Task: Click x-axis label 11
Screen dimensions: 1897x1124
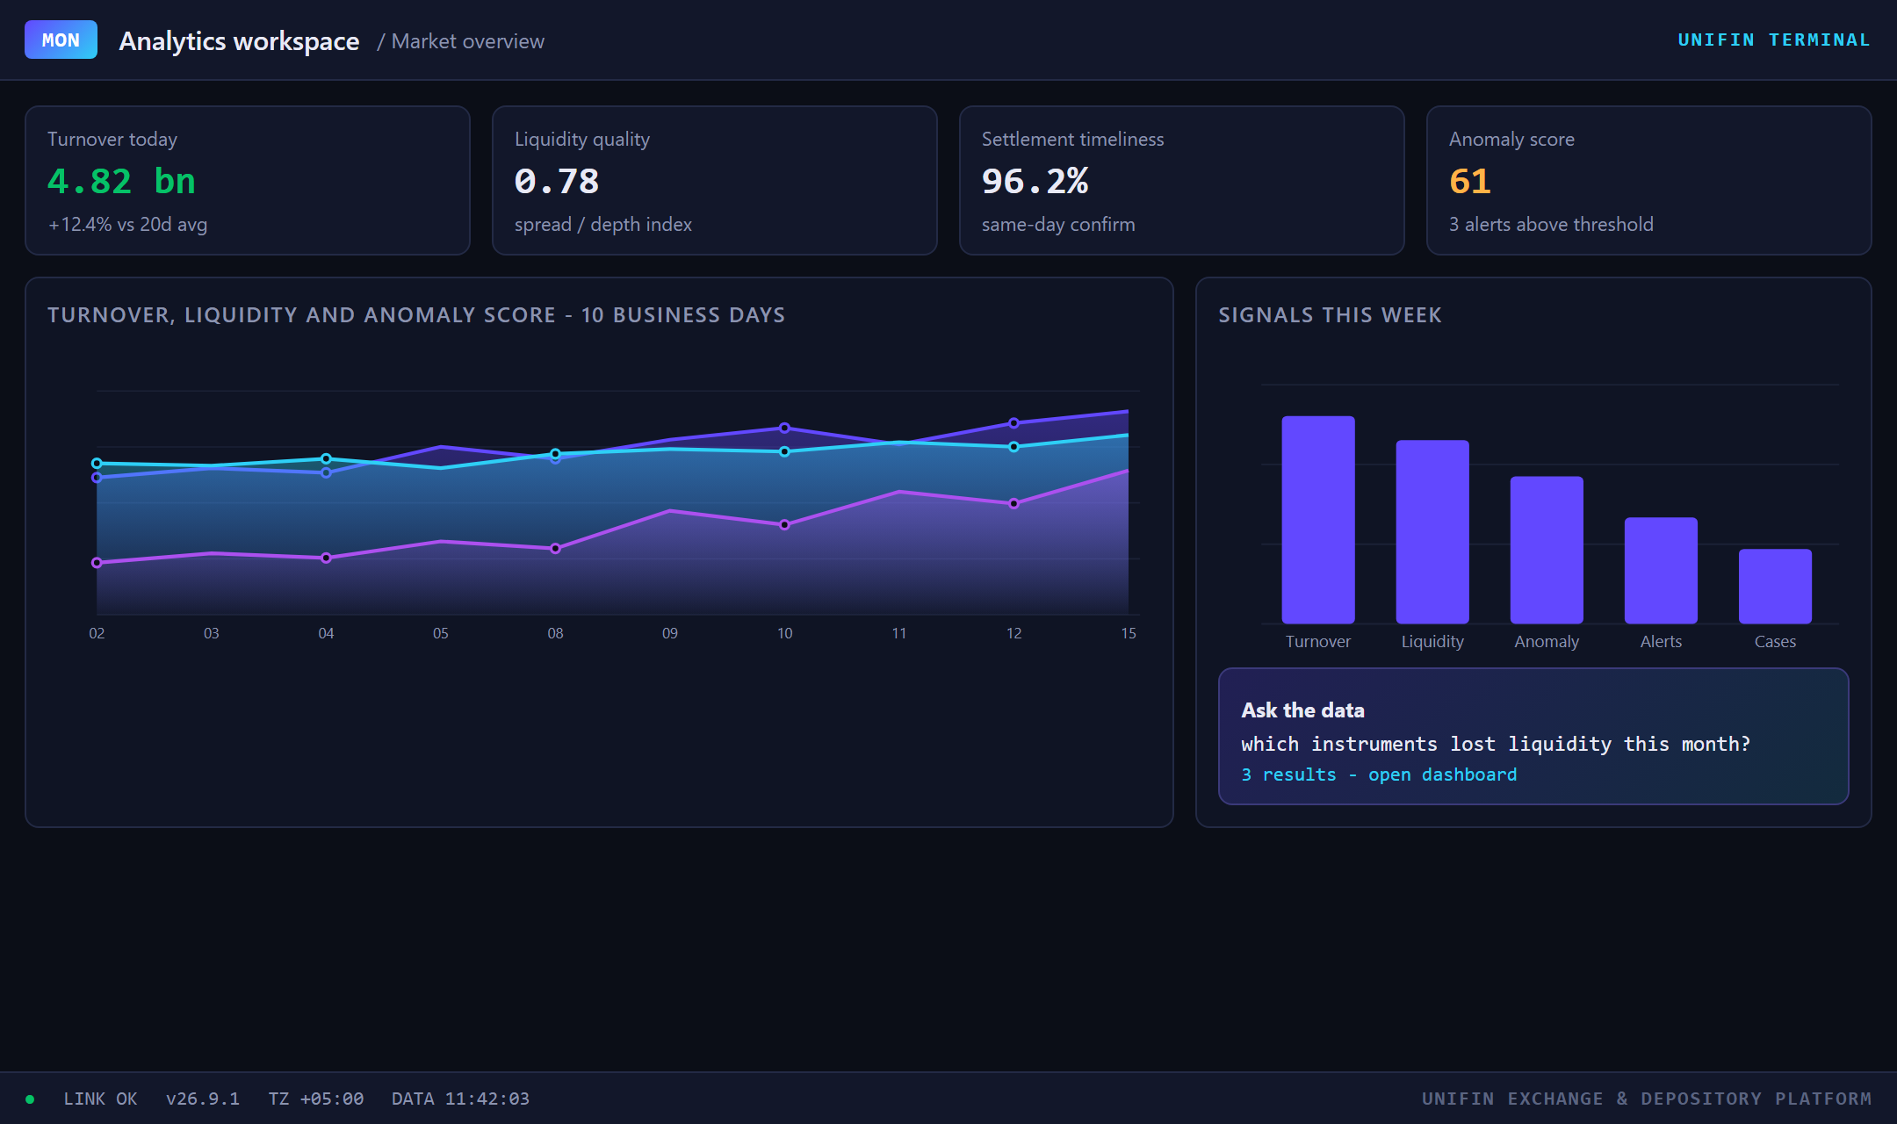Action: point(899,633)
